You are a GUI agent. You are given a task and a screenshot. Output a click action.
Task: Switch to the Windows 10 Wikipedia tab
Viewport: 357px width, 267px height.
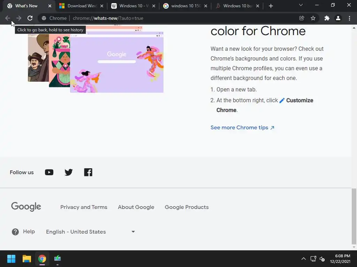[x=130, y=6]
